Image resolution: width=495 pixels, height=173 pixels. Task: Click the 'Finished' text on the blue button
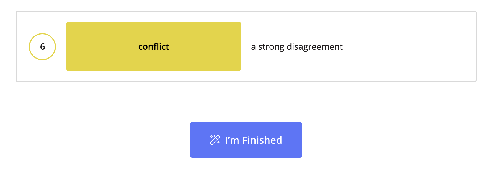(262, 140)
